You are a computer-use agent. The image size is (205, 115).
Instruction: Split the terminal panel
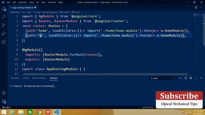pyautogui.click(x=186, y=78)
